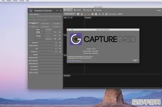Select the Single active camera radio button
This screenshot has height=107, width=162.
(30, 17)
